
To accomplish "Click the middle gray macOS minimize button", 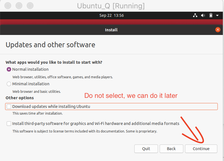I will point(19,6).
